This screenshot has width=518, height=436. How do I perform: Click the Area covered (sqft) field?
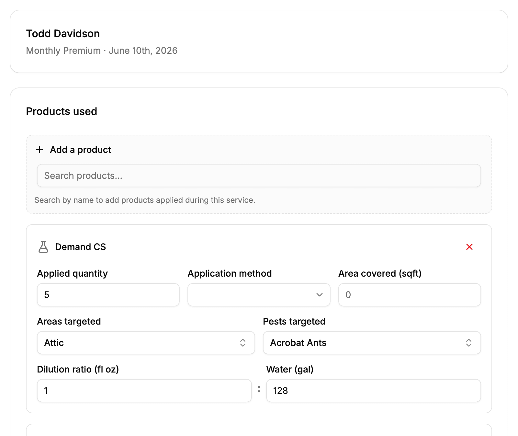pyautogui.click(x=410, y=295)
